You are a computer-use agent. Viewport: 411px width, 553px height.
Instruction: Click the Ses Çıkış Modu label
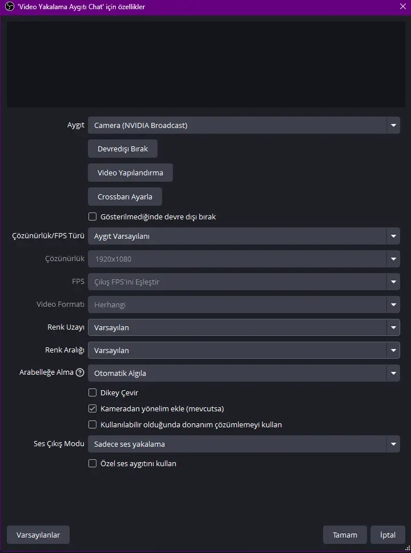pyautogui.click(x=59, y=444)
